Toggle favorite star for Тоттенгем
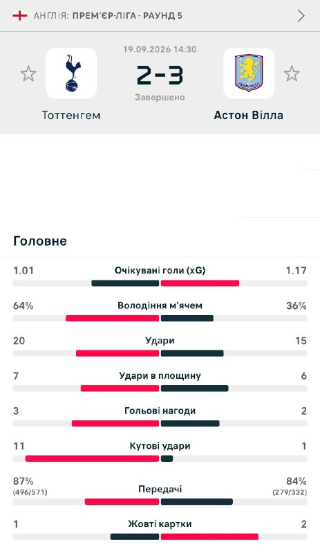 pyautogui.click(x=28, y=74)
